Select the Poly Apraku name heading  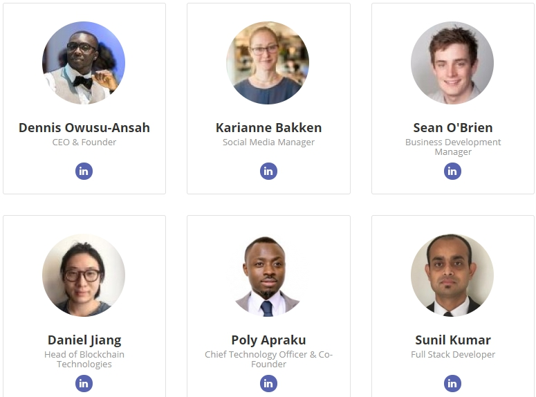tap(268, 340)
